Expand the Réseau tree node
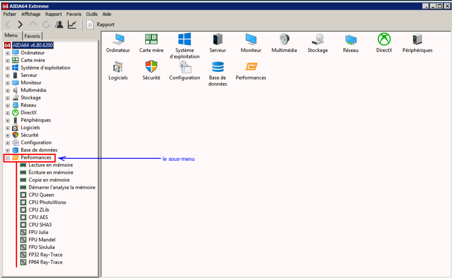The width and height of the screenshot is (452, 278). (8, 105)
